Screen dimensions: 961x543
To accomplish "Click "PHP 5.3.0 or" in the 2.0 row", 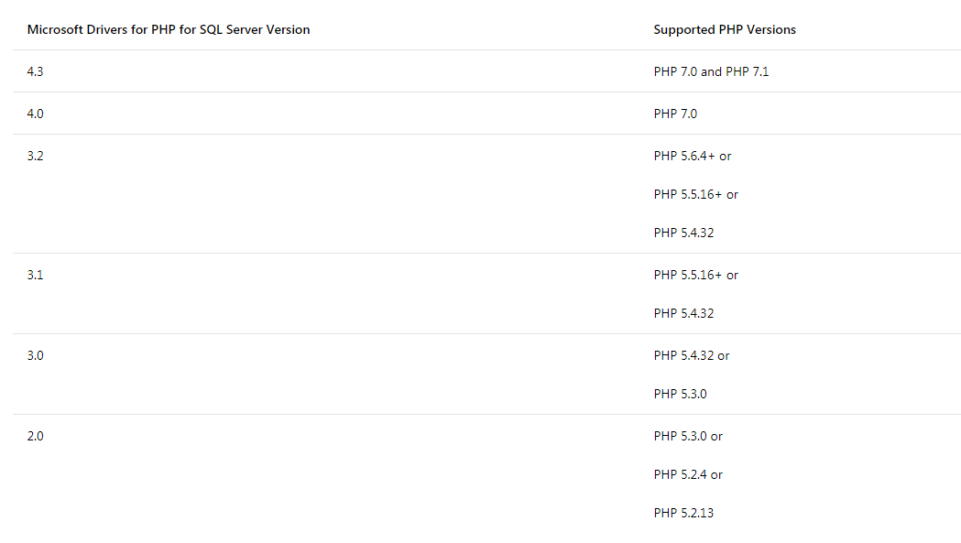I will (x=688, y=436).
